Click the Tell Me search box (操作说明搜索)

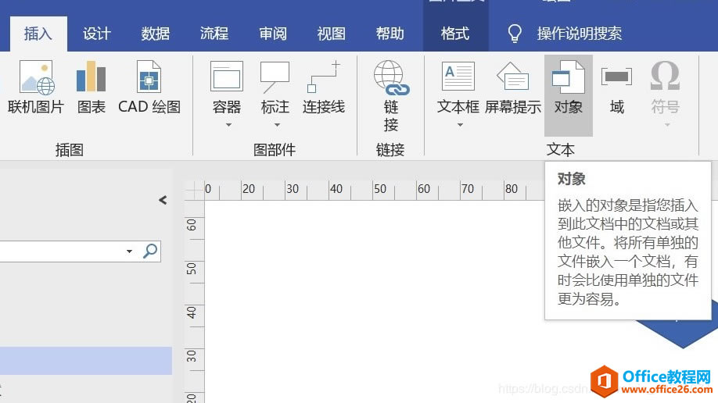point(579,34)
